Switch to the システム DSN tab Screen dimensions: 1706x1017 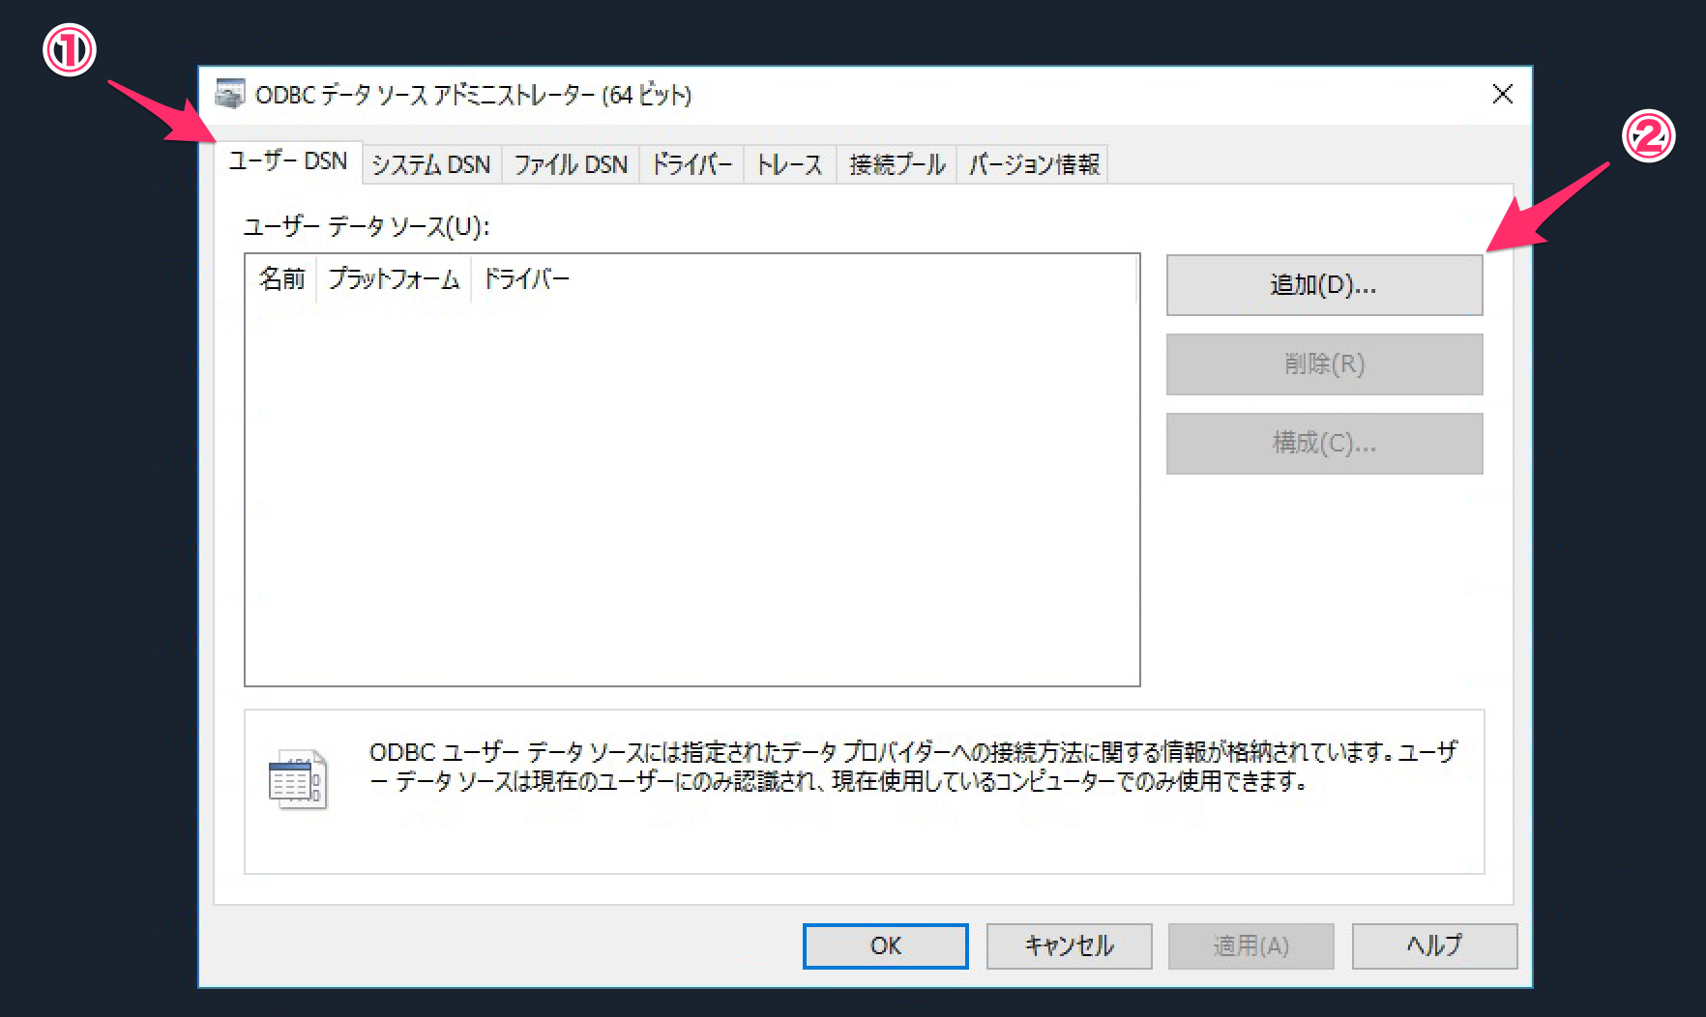tap(431, 164)
